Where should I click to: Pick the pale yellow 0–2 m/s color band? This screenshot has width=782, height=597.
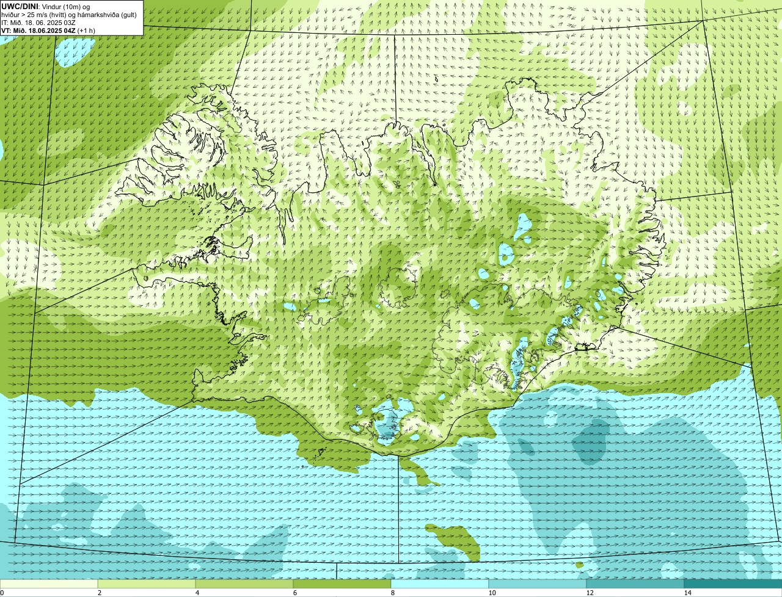[49, 584]
